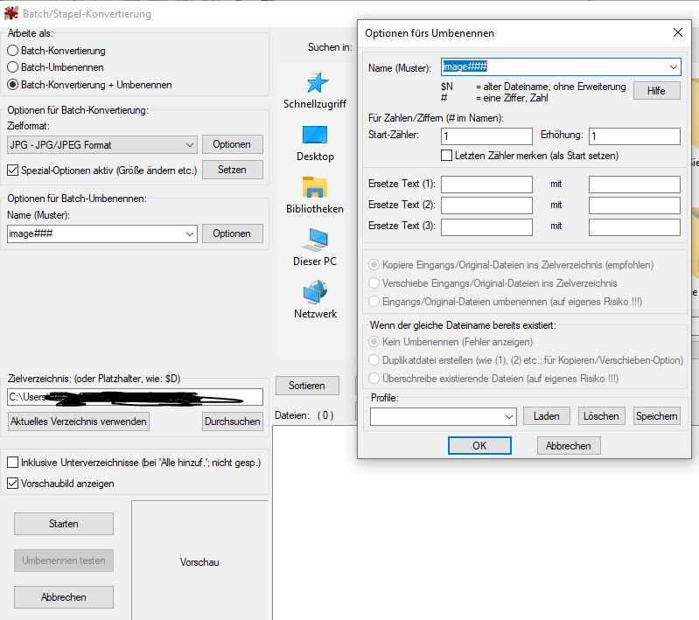Click Optionen button next to Zielformat
This screenshot has height=620, width=699.
coord(232,144)
